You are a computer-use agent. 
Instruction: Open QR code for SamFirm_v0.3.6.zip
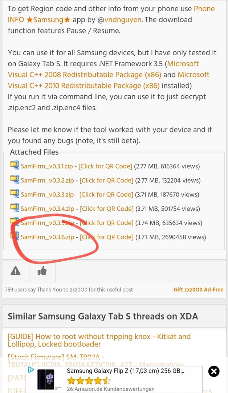[x=107, y=237]
